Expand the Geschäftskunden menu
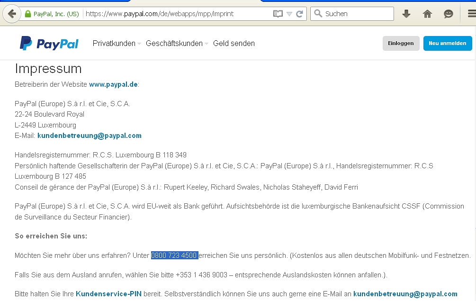This screenshot has height=301, width=476. tap(177, 44)
